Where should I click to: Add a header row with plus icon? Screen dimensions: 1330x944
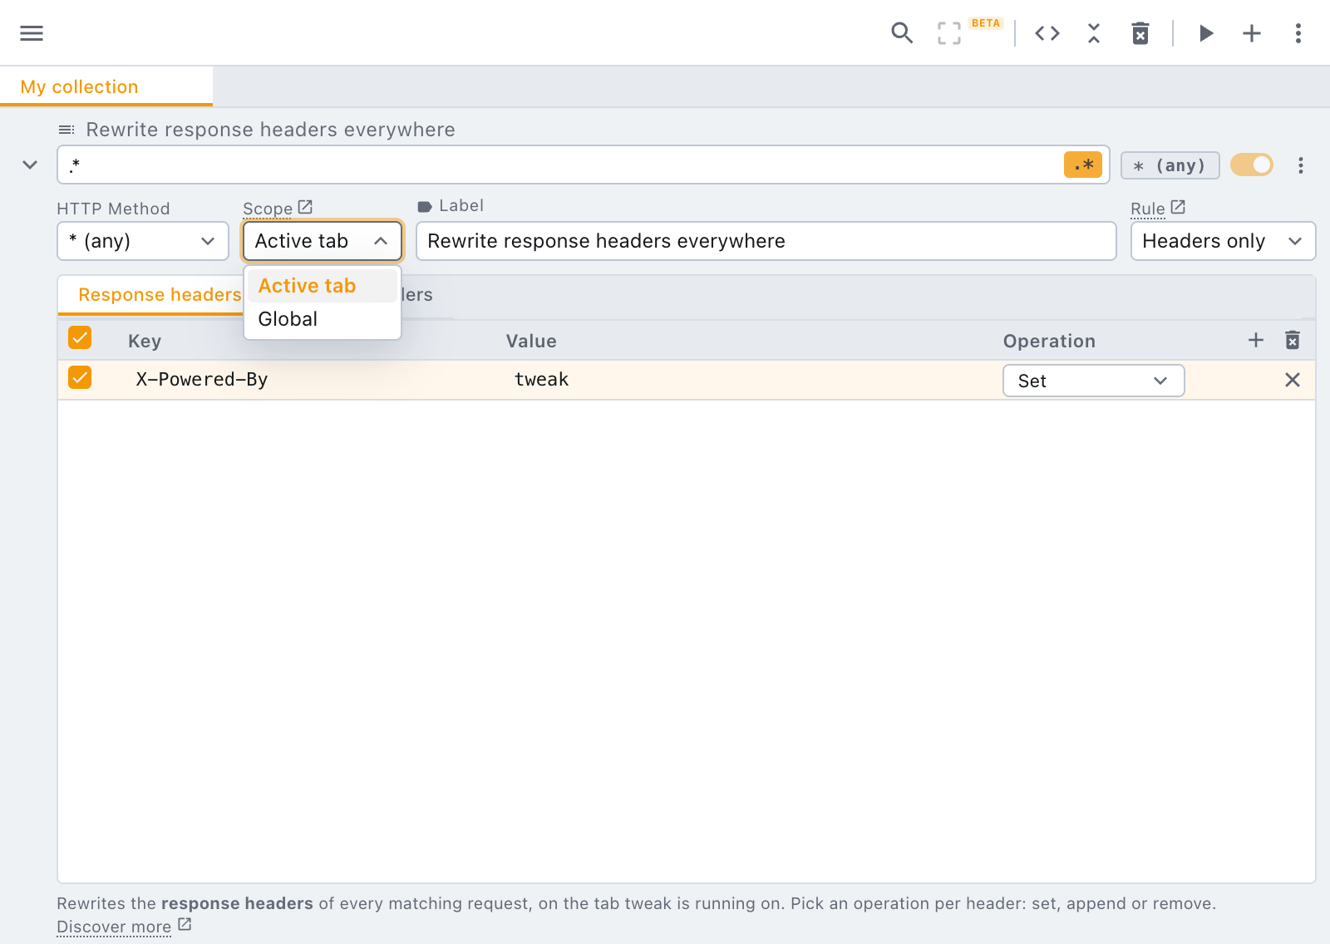pos(1256,340)
